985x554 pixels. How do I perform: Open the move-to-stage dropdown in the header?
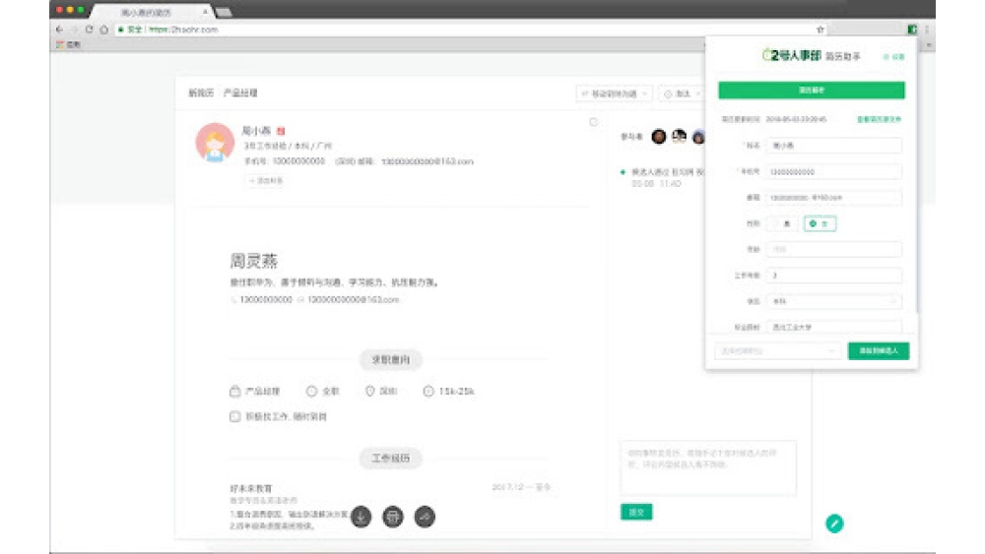[614, 93]
